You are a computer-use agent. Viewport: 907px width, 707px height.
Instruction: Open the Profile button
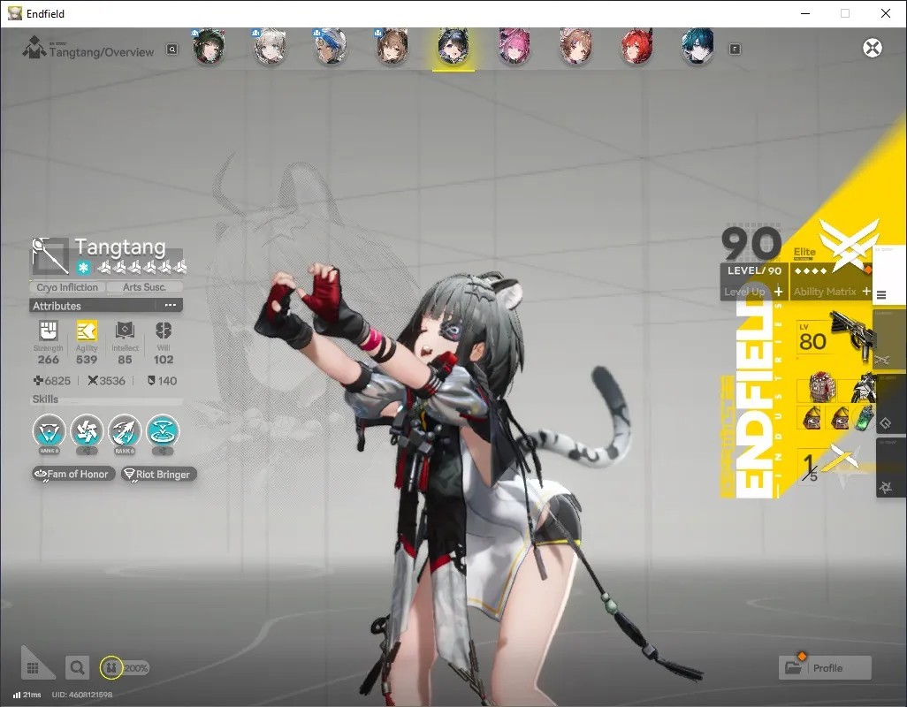tap(825, 668)
